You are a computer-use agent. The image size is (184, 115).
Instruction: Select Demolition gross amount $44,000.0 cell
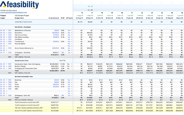coord(56,33)
